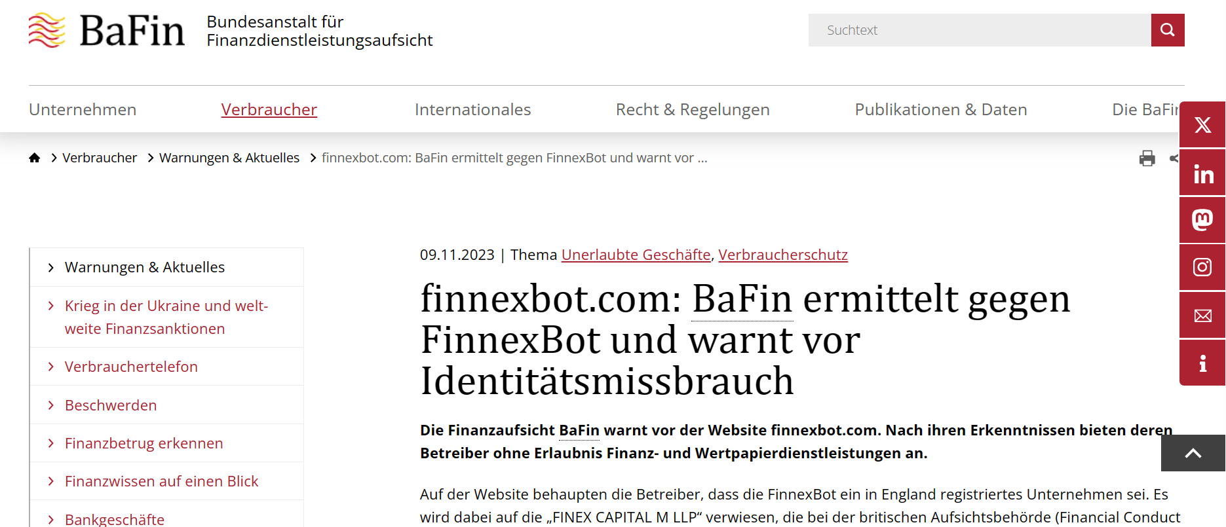Focus the Suchtext search field

980,30
